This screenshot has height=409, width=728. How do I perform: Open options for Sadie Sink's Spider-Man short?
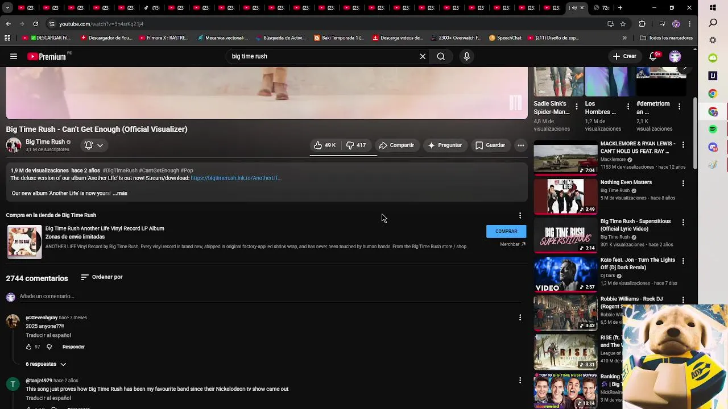[577, 106]
